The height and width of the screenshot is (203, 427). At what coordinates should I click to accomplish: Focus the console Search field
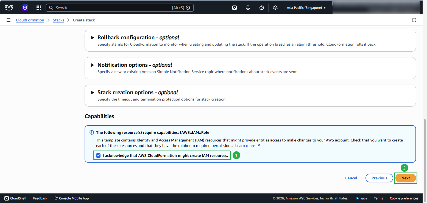(x=120, y=8)
